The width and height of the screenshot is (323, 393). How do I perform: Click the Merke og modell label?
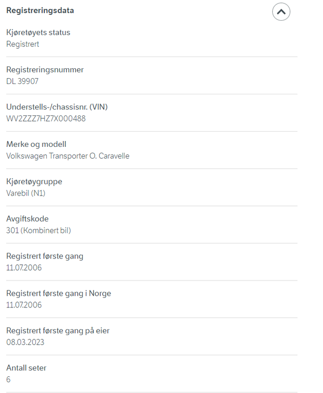(36, 144)
